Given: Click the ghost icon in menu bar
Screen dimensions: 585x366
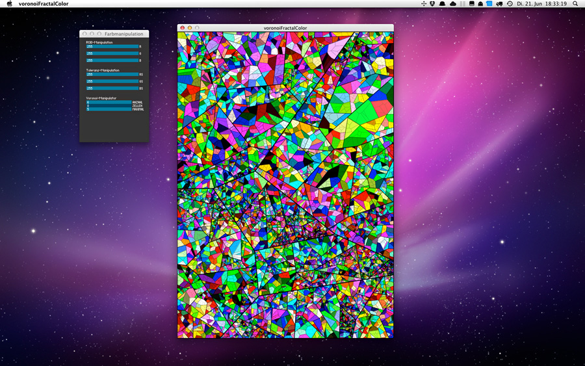Looking at the screenshot, I should click(480, 4).
